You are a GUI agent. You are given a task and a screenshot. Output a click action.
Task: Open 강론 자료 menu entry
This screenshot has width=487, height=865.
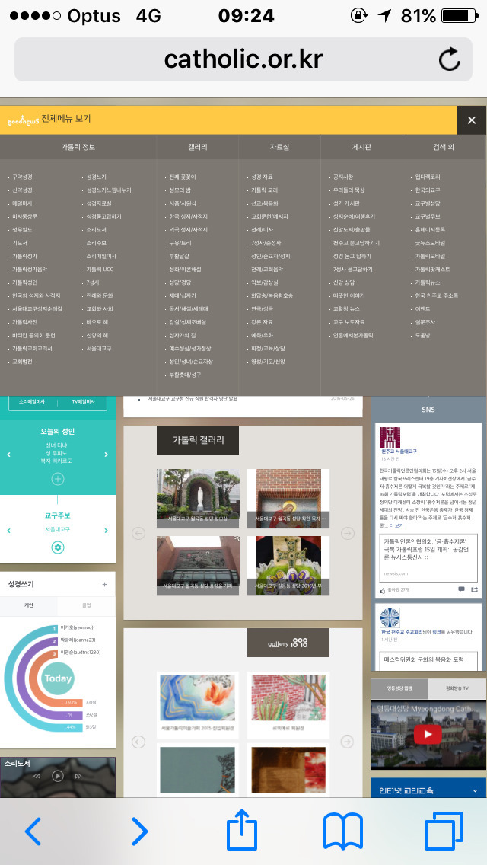point(262,322)
